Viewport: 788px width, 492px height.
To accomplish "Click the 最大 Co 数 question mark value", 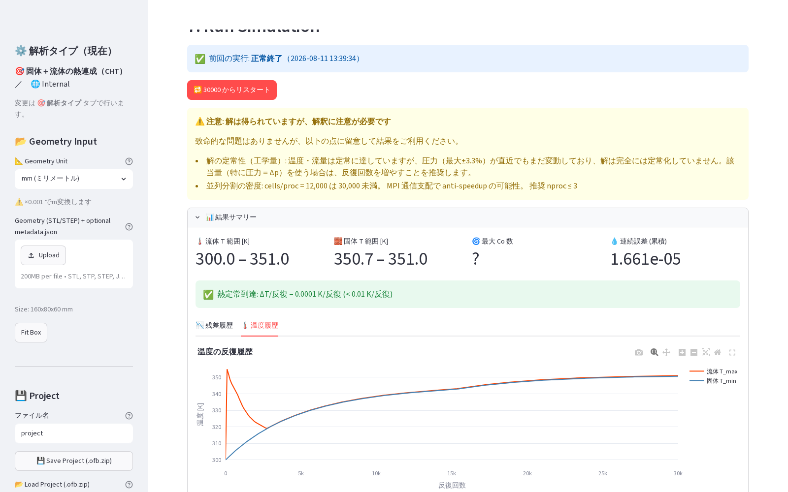I will click(x=476, y=259).
